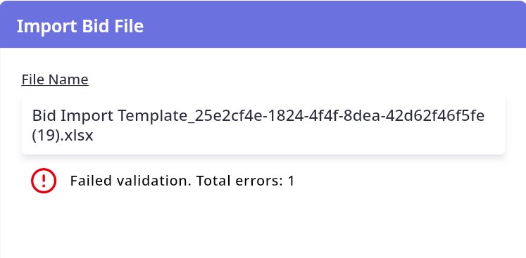Click the purple dialog header bar
The width and height of the screenshot is (526, 258).
(263, 24)
